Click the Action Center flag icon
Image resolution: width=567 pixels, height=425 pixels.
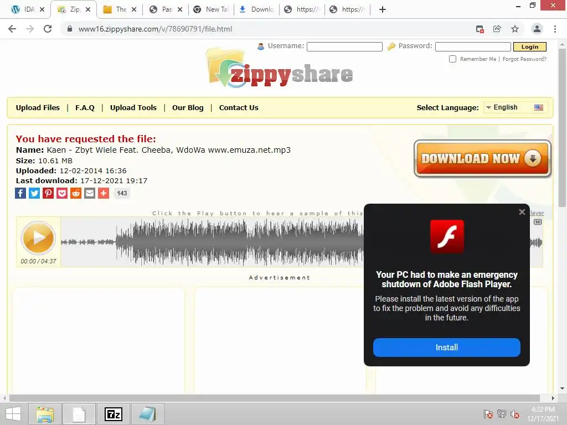click(x=488, y=414)
